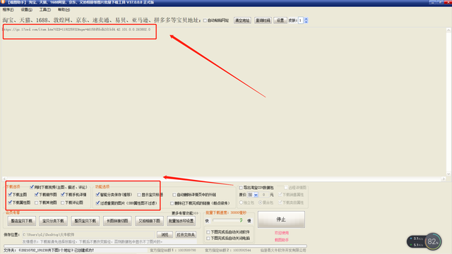Image resolution: width=452 pixels, height=254 pixels.
Task: Click the large 停止 button
Action: point(281,219)
